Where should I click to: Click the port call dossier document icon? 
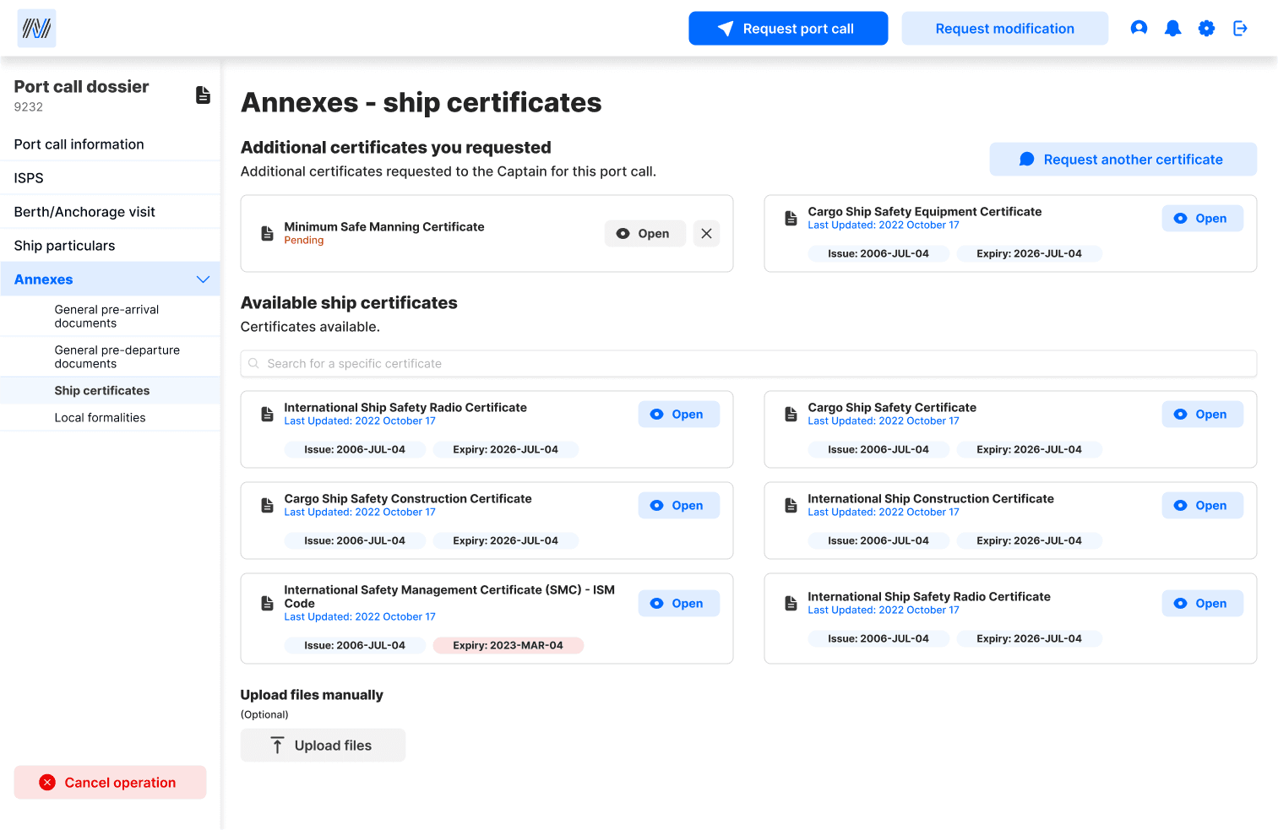pos(203,95)
